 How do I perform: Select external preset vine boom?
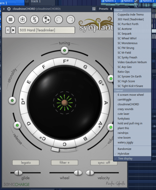point(132,138)
